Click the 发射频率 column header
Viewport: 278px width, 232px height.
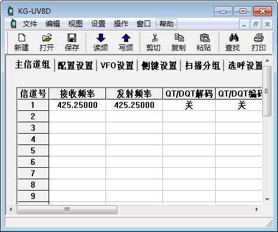134,94
